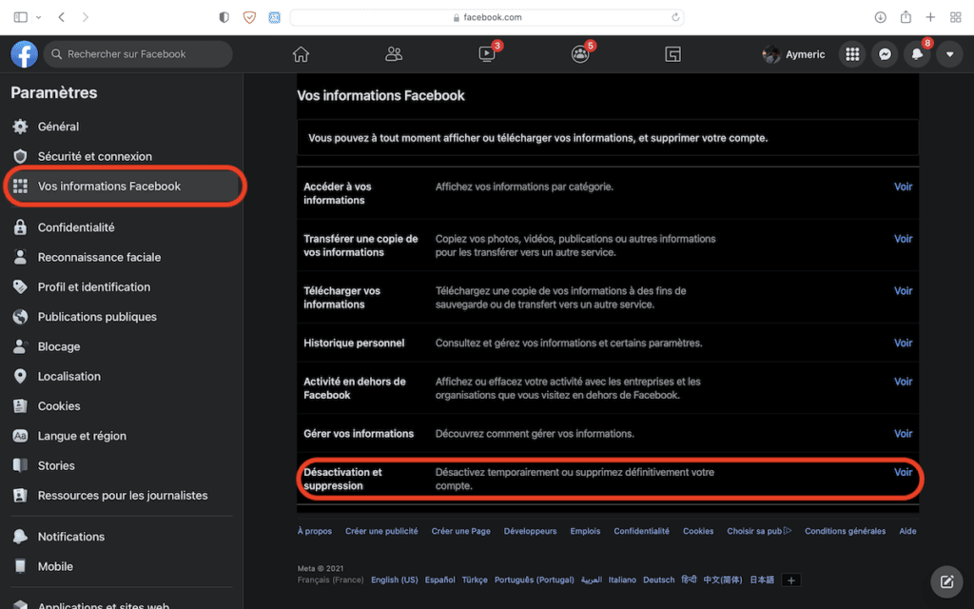This screenshot has height=609, width=974.
Task: Open the Gaming icon in top navigation
Action: [672, 54]
